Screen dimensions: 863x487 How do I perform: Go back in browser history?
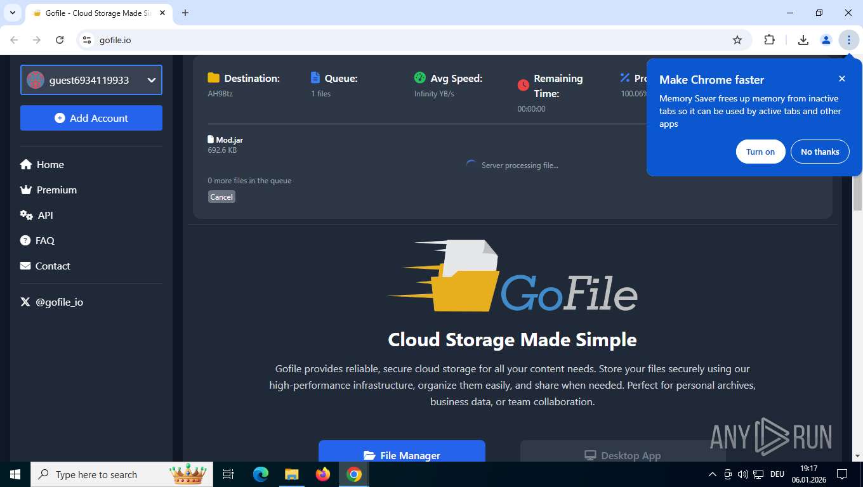point(14,40)
